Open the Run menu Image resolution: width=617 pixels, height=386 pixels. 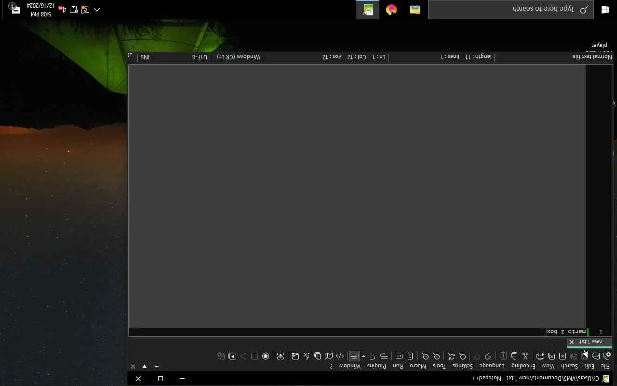pos(398,366)
